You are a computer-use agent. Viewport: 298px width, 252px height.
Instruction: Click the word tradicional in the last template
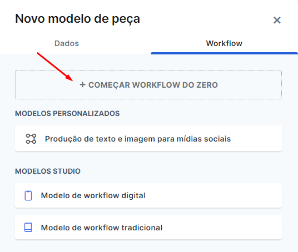click(x=142, y=228)
